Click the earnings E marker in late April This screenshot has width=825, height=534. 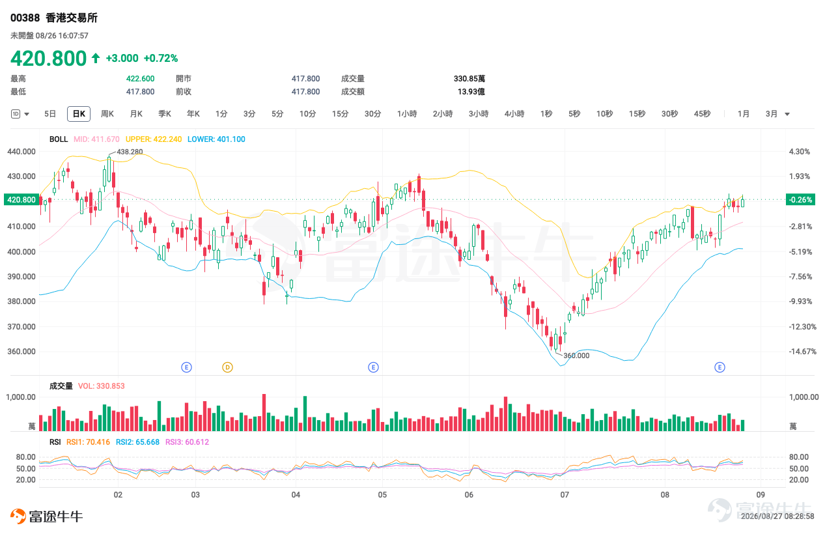click(x=373, y=367)
